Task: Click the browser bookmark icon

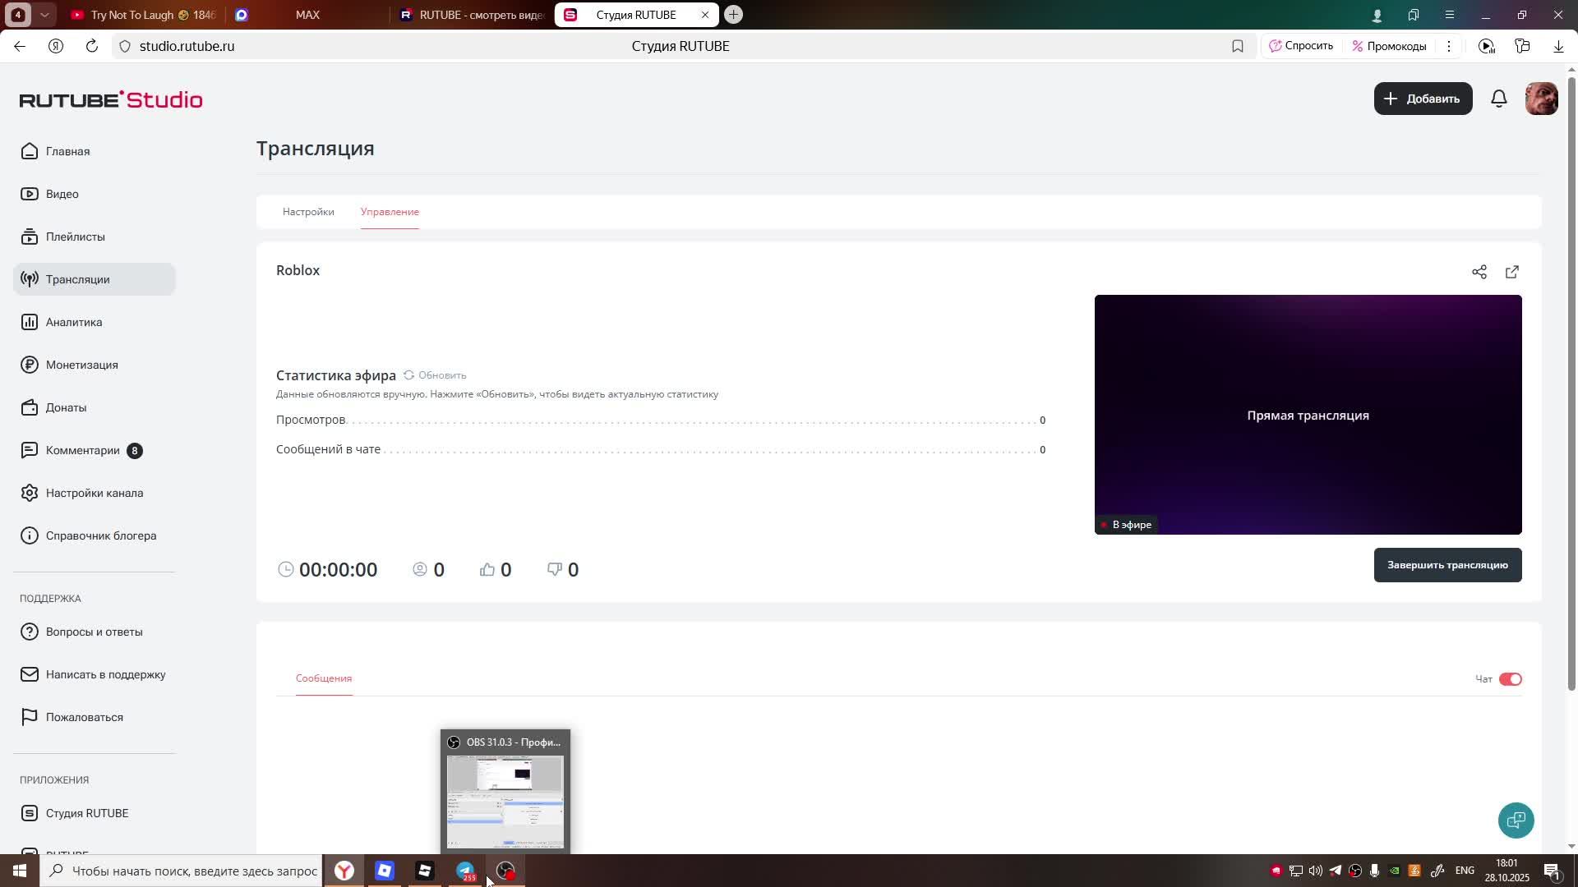Action: point(1238,47)
